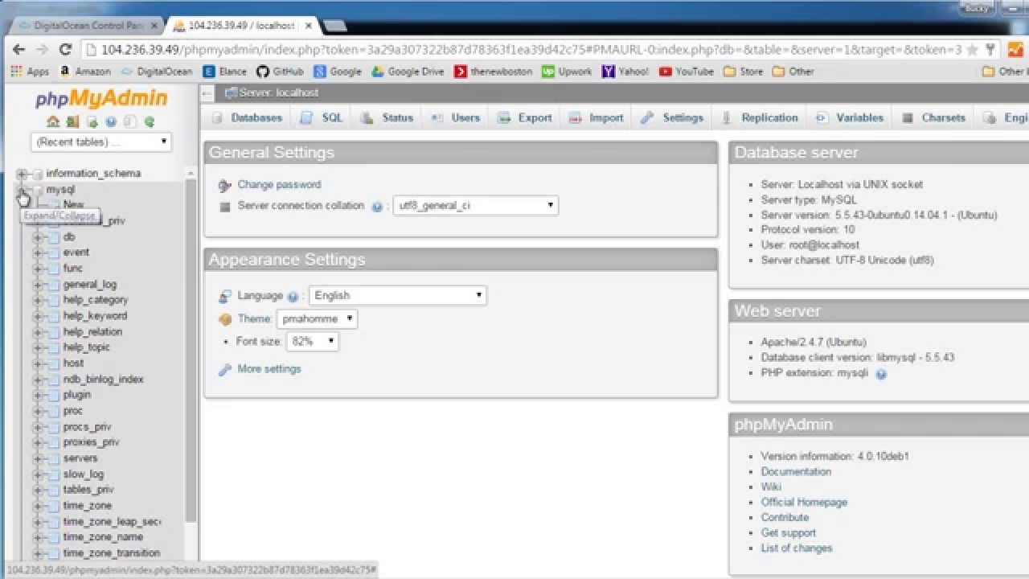
Task: Open the Server connection collation dropdown
Action: tap(475, 206)
